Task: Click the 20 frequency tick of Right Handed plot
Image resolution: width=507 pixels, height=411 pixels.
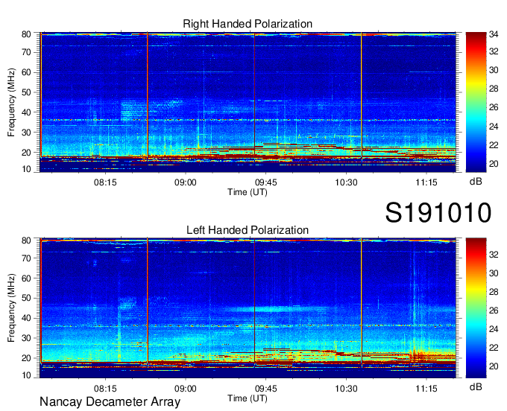Action: [x=26, y=153]
